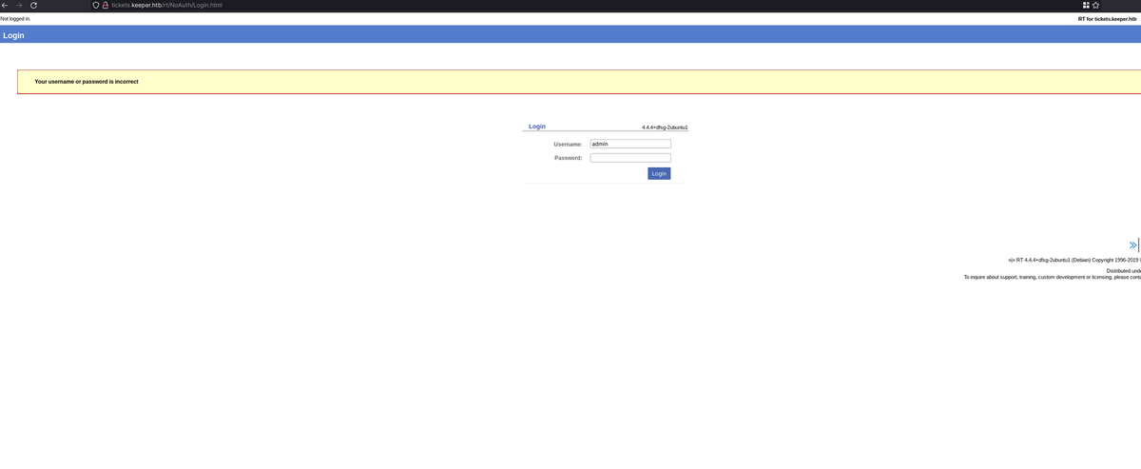This screenshot has width=1141, height=469.
Task: Click the 4.4.4+dfsg-2ubuntu1 version label in the form
Action: pos(665,127)
